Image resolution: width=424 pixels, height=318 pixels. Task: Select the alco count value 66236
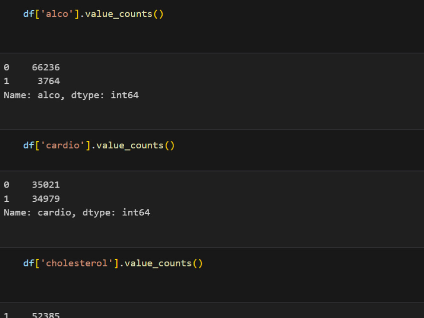[46, 67]
